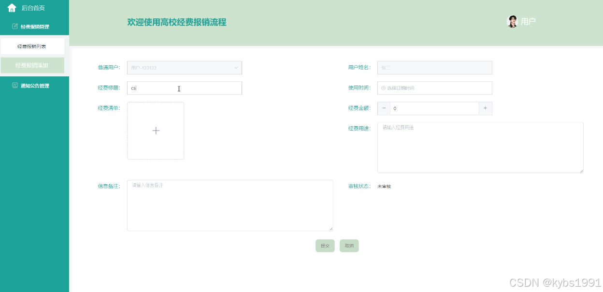Select 经费报销添加 submenu item
This screenshot has height=292, width=603.
coord(32,65)
